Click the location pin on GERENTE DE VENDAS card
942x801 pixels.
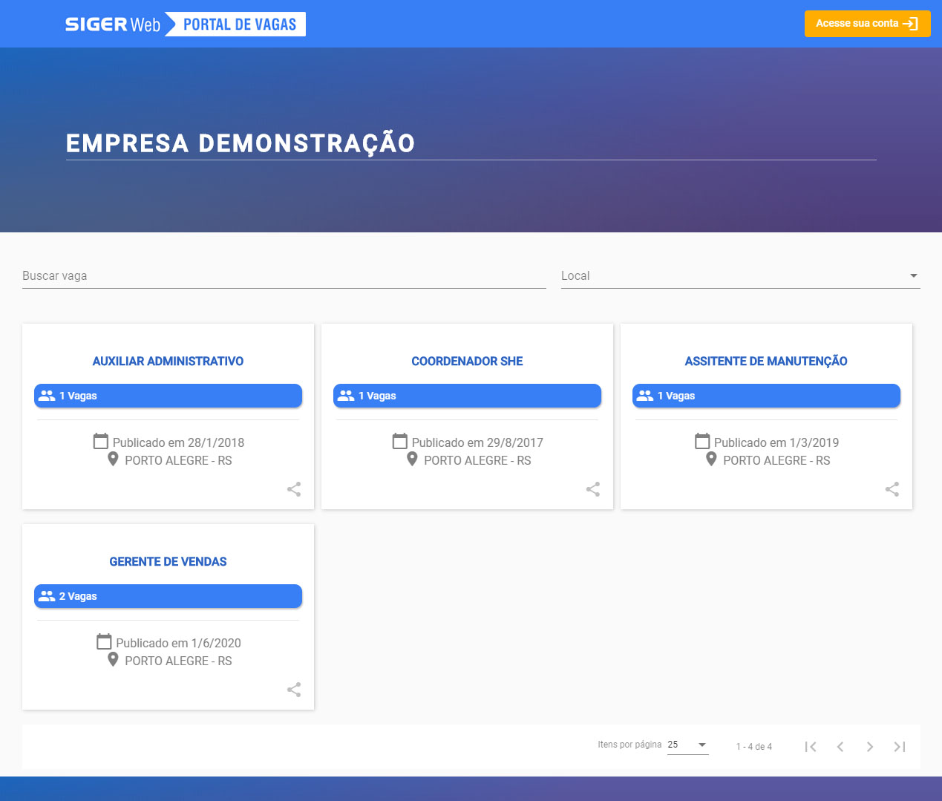[113, 659]
